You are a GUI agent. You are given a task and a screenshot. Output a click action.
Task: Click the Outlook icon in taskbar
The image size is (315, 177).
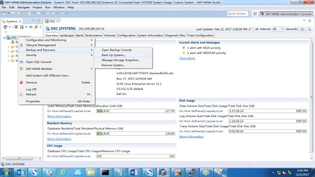tap(20, 173)
